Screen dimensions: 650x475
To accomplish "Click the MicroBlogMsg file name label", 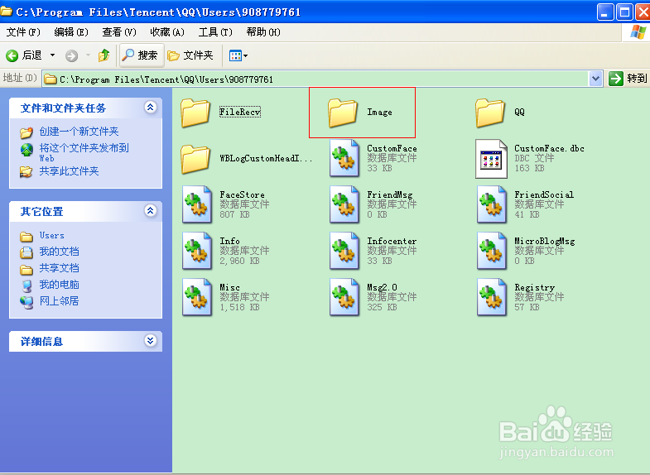I will coord(545,241).
